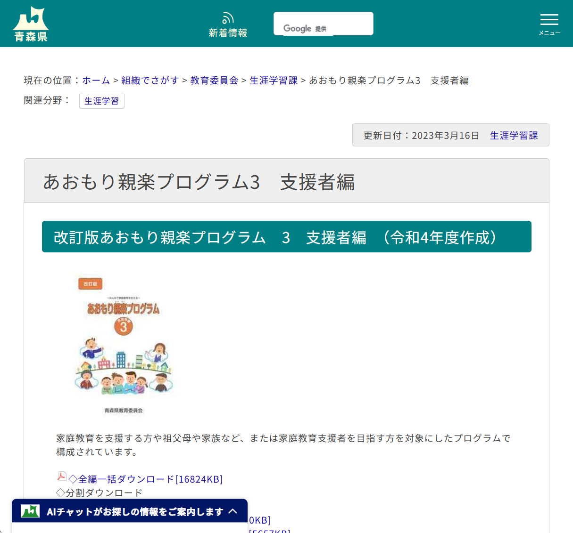Screen dimensions: 573x533
Task: Click the PDF icon beside 全編一括ダウンロード
Action: pos(61,476)
